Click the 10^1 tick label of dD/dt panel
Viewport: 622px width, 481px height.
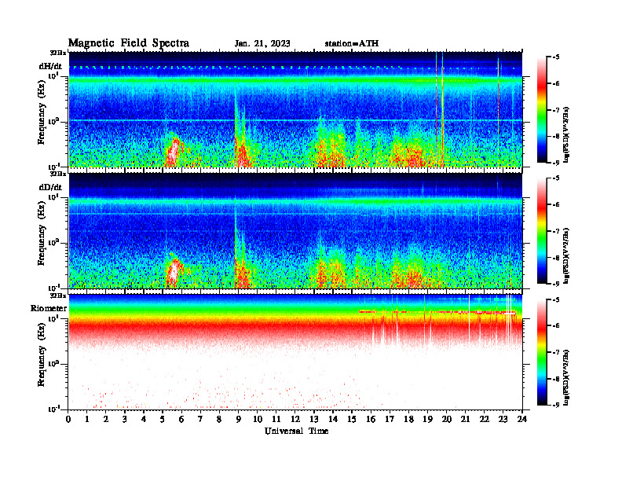coord(53,197)
